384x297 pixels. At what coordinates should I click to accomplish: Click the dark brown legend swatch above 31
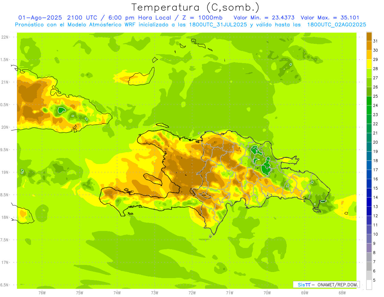pyautogui.click(x=369, y=37)
